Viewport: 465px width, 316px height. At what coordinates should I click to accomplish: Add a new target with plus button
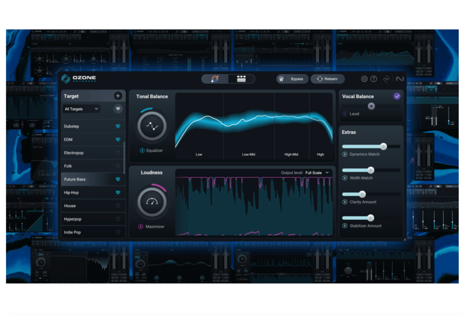[x=118, y=96]
